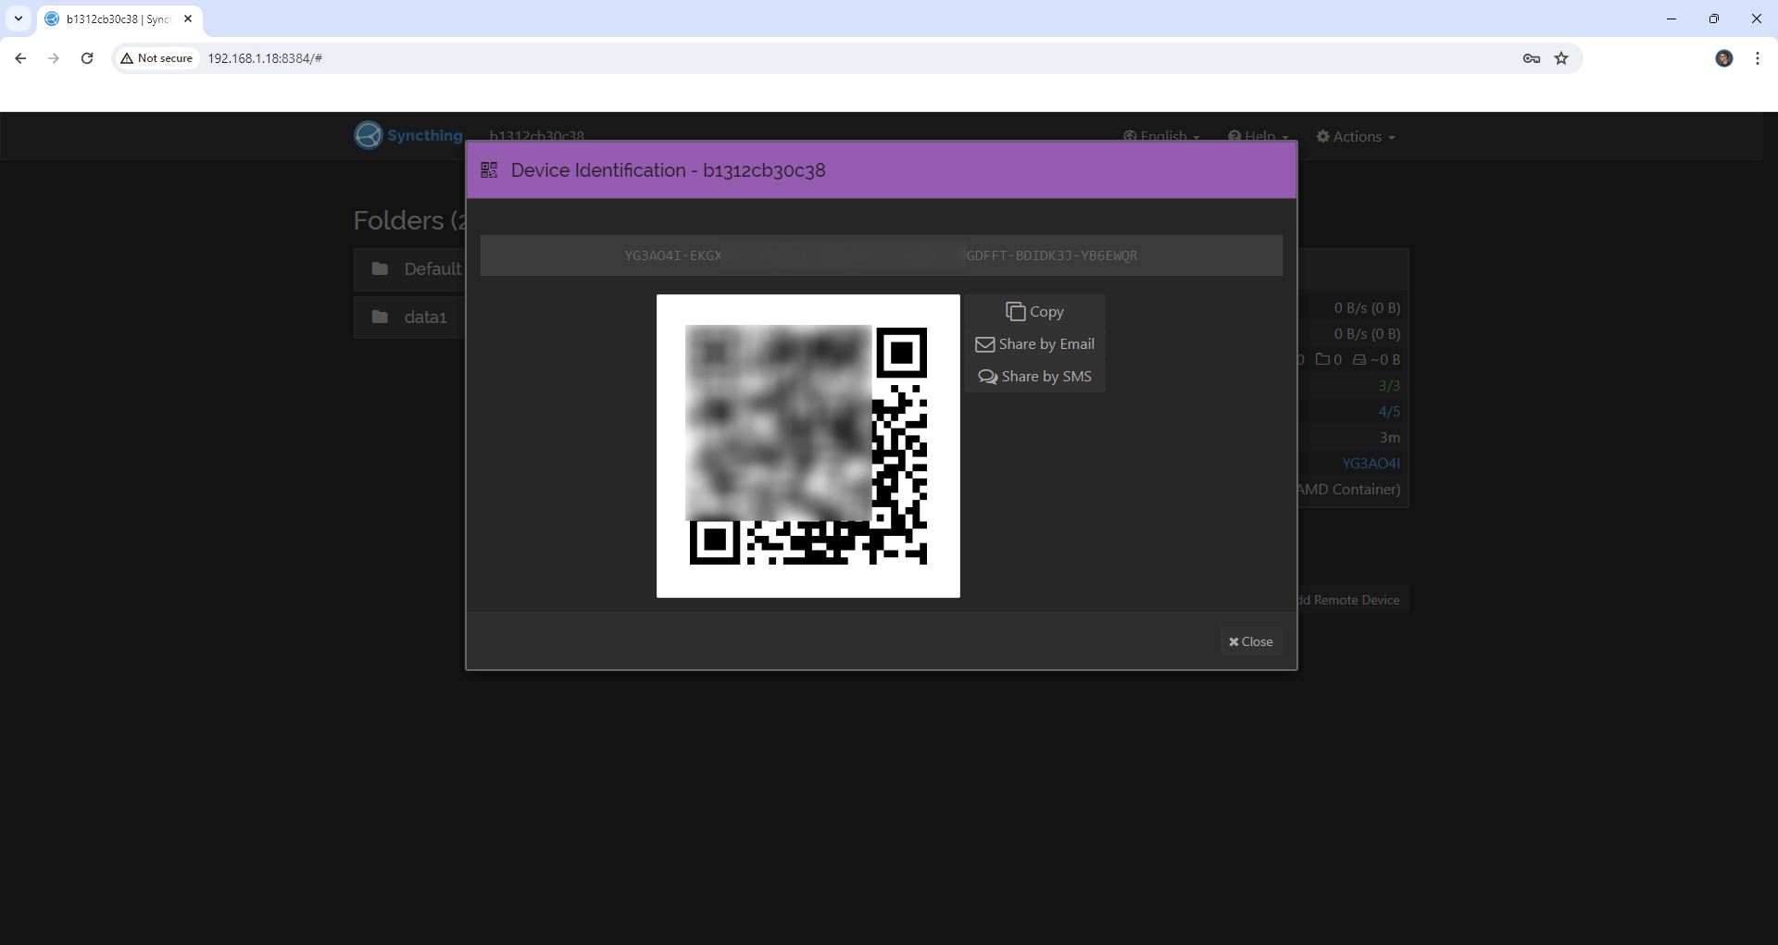This screenshot has height=945, width=1778.
Task: Share the device ID by SMS
Action: point(1034,377)
